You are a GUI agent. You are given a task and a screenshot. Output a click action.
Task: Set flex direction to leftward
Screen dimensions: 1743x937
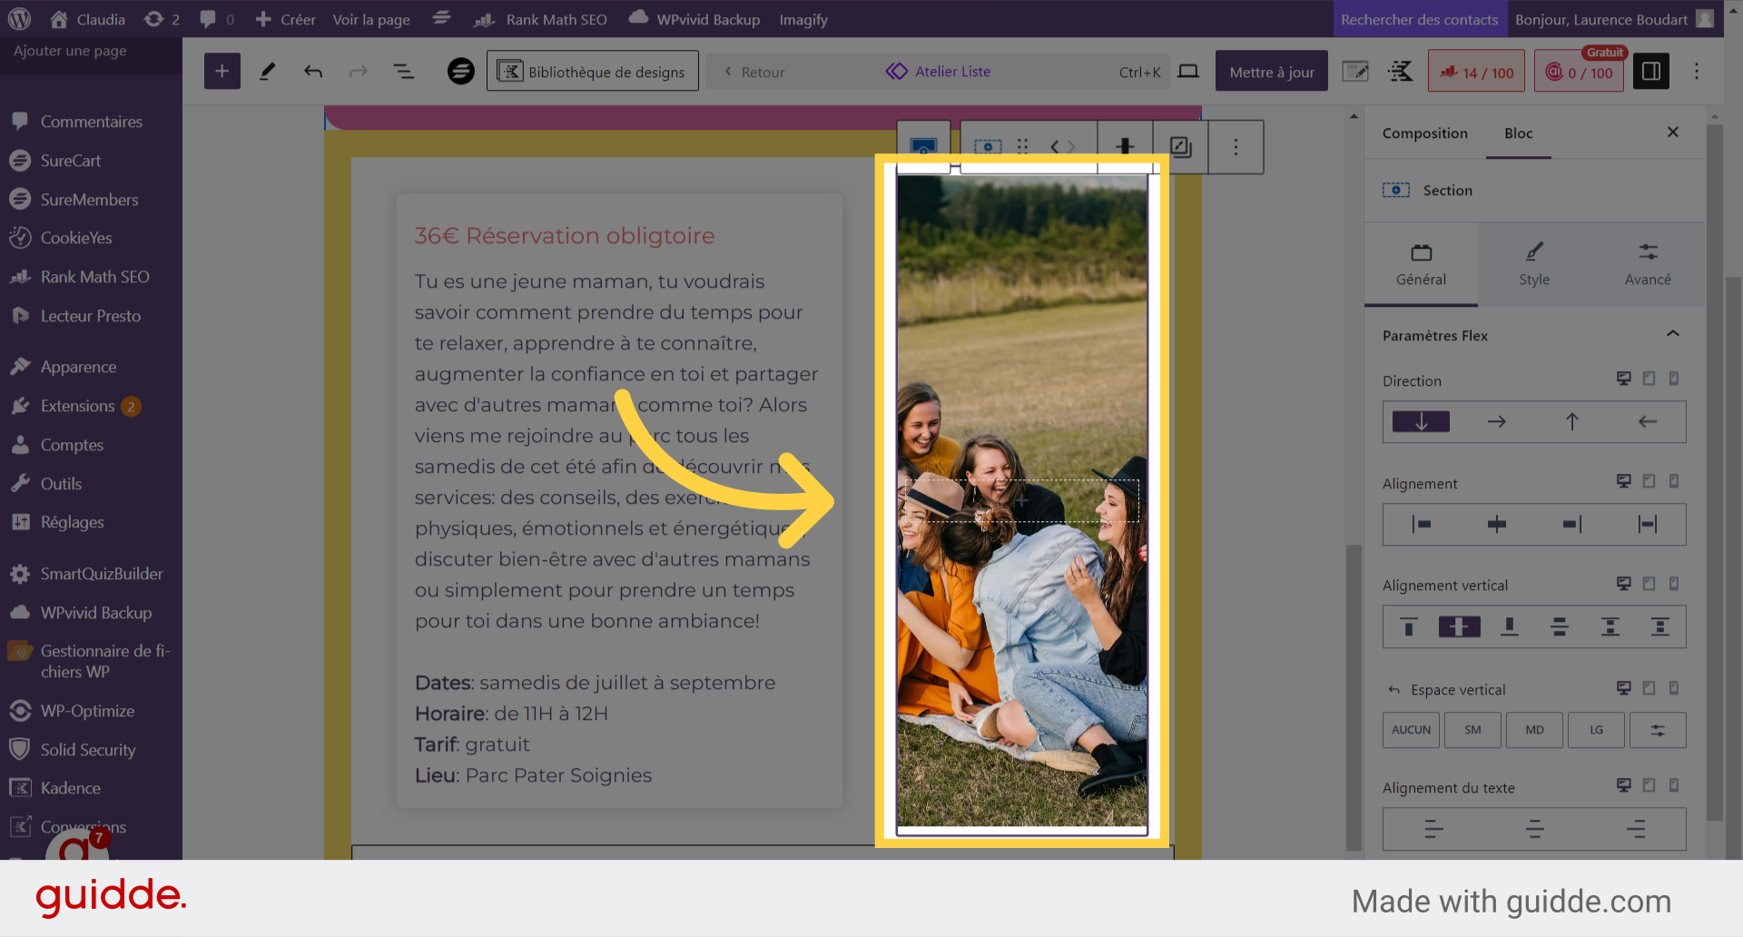1648,422
